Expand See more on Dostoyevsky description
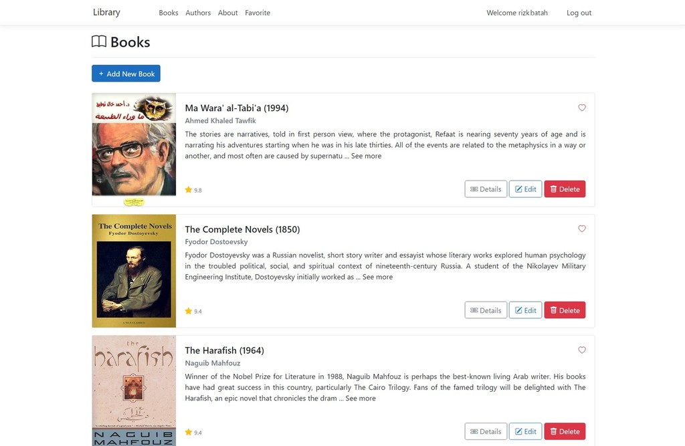685x446 pixels. coord(377,277)
